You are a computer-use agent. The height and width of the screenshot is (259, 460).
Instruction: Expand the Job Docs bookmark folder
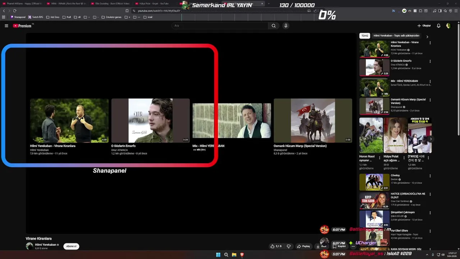(x=52, y=17)
